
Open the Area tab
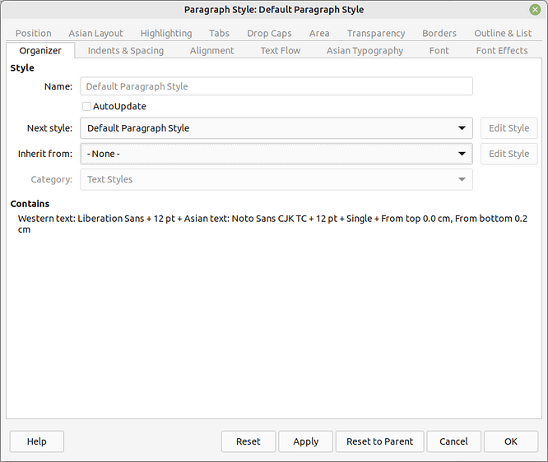[319, 33]
